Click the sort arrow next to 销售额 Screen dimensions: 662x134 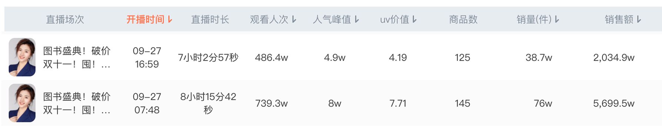click(x=639, y=20)
